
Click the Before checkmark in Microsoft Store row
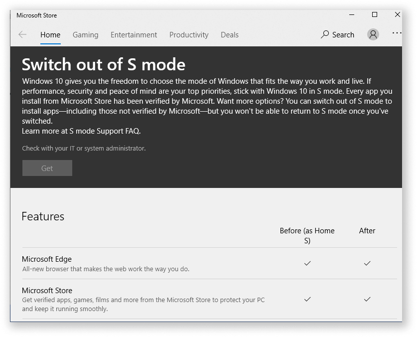[x=307, y=299]
